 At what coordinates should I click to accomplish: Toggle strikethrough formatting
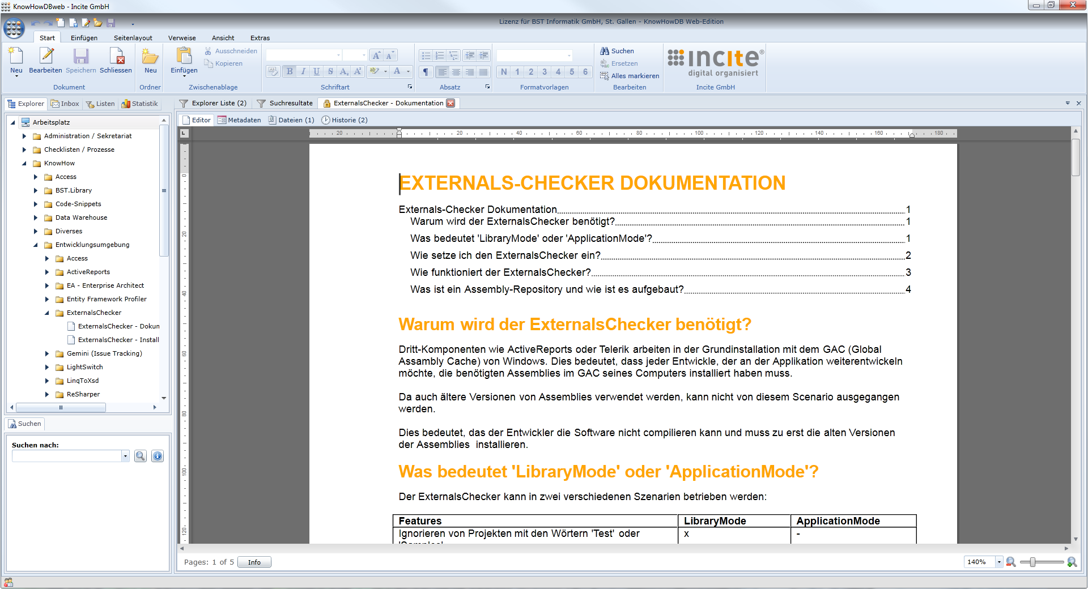pos(330,71)
